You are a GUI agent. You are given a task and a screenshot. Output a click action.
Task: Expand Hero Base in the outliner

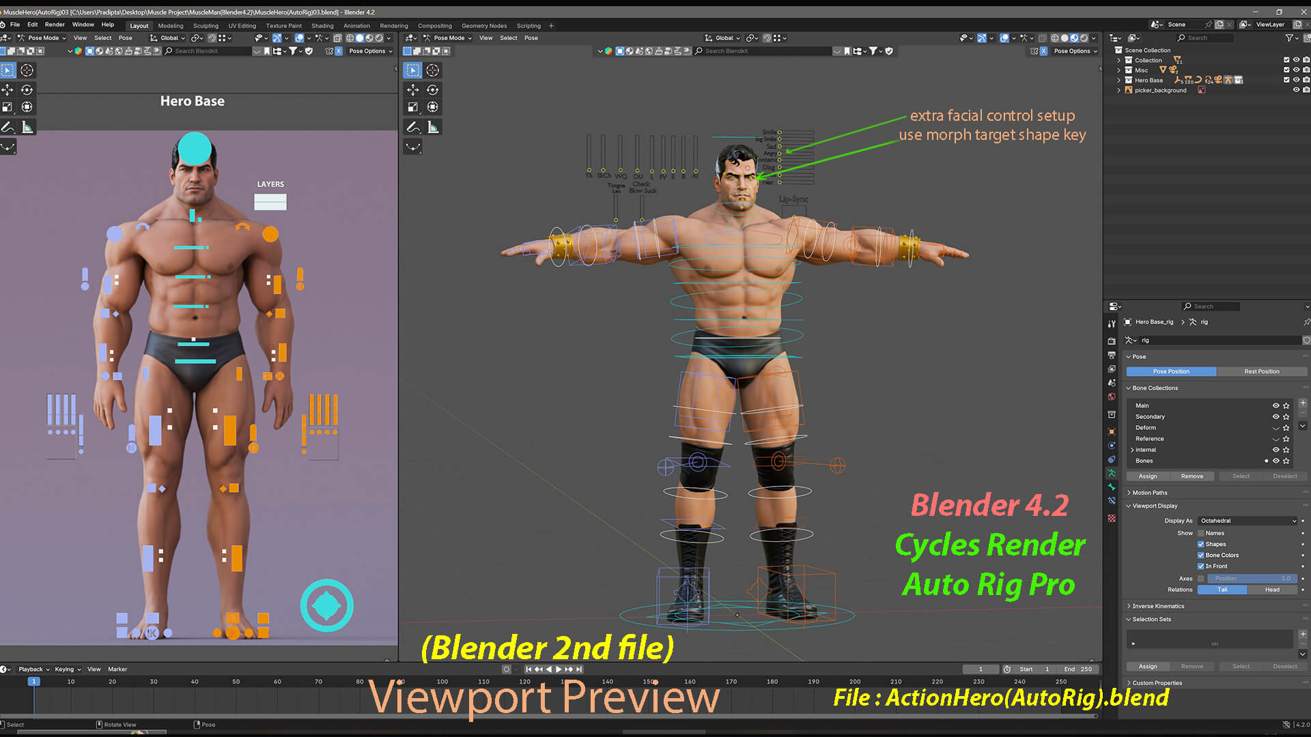pos(1118,81)
